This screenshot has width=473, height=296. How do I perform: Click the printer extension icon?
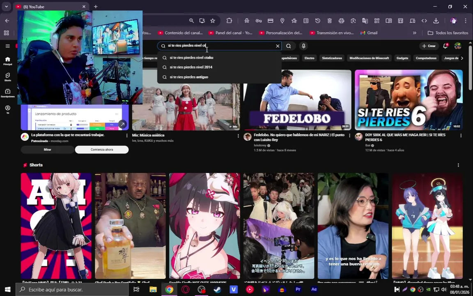pyautogui.click(x=341, y=21)
